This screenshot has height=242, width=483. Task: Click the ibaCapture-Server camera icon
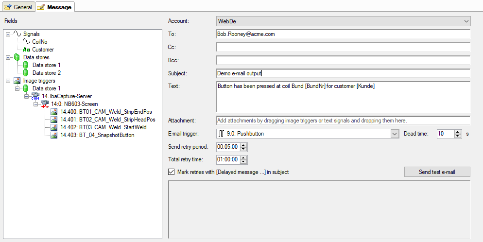[x=35, y=96]
